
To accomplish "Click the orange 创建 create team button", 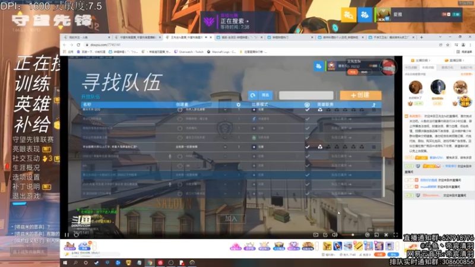I will click(360, 95).
